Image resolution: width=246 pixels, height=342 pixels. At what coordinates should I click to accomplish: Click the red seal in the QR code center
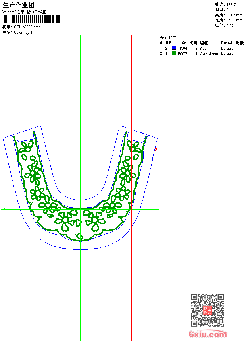pyautogui.click(x=207, y=310)
